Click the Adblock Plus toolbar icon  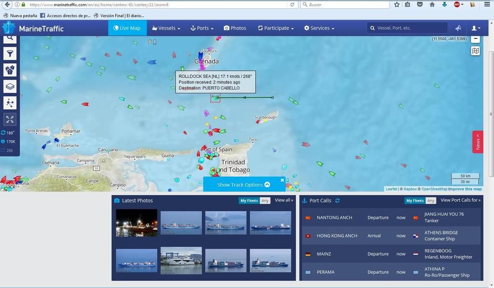(457, 4)
